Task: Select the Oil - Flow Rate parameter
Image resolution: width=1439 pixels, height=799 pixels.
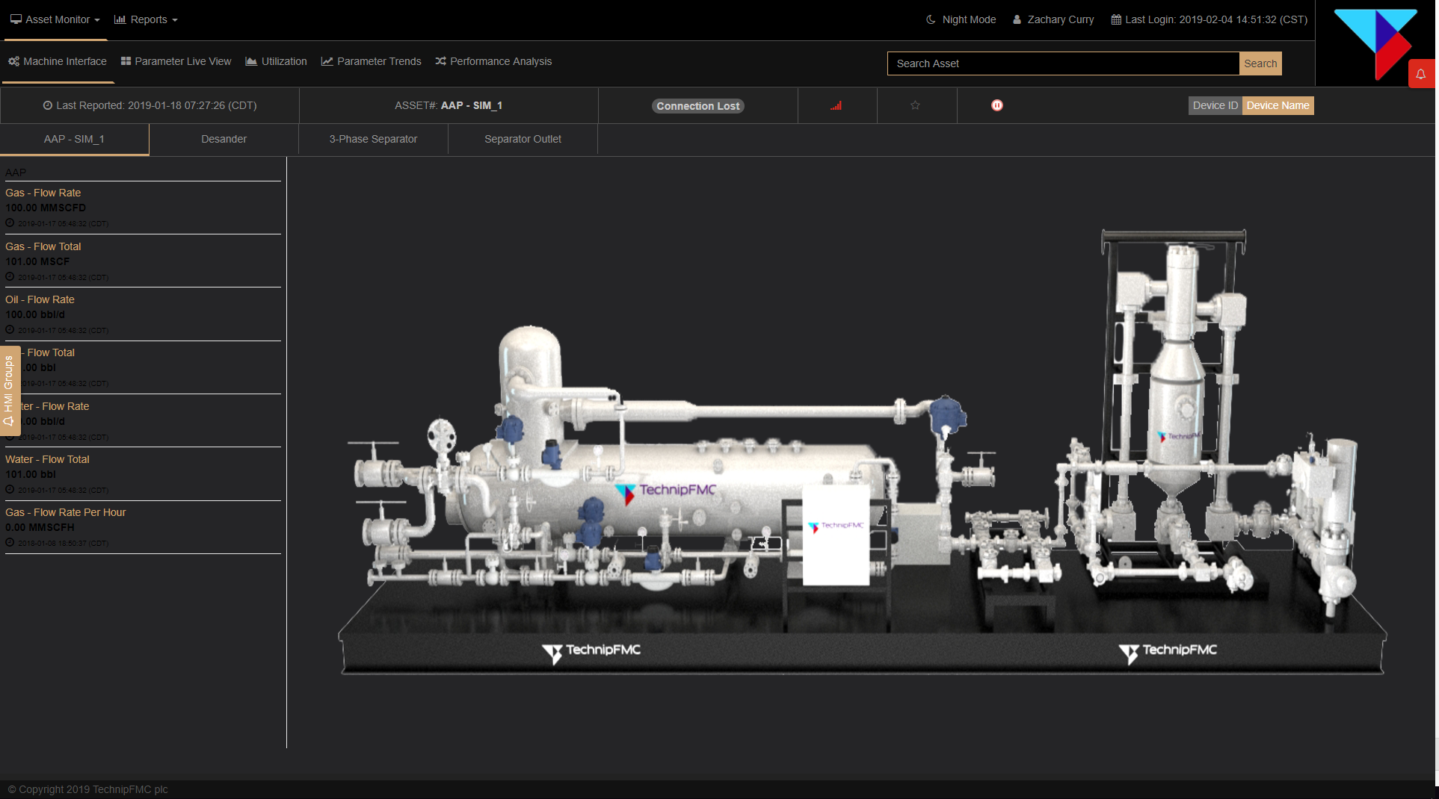Action: [x=40, y=299]
